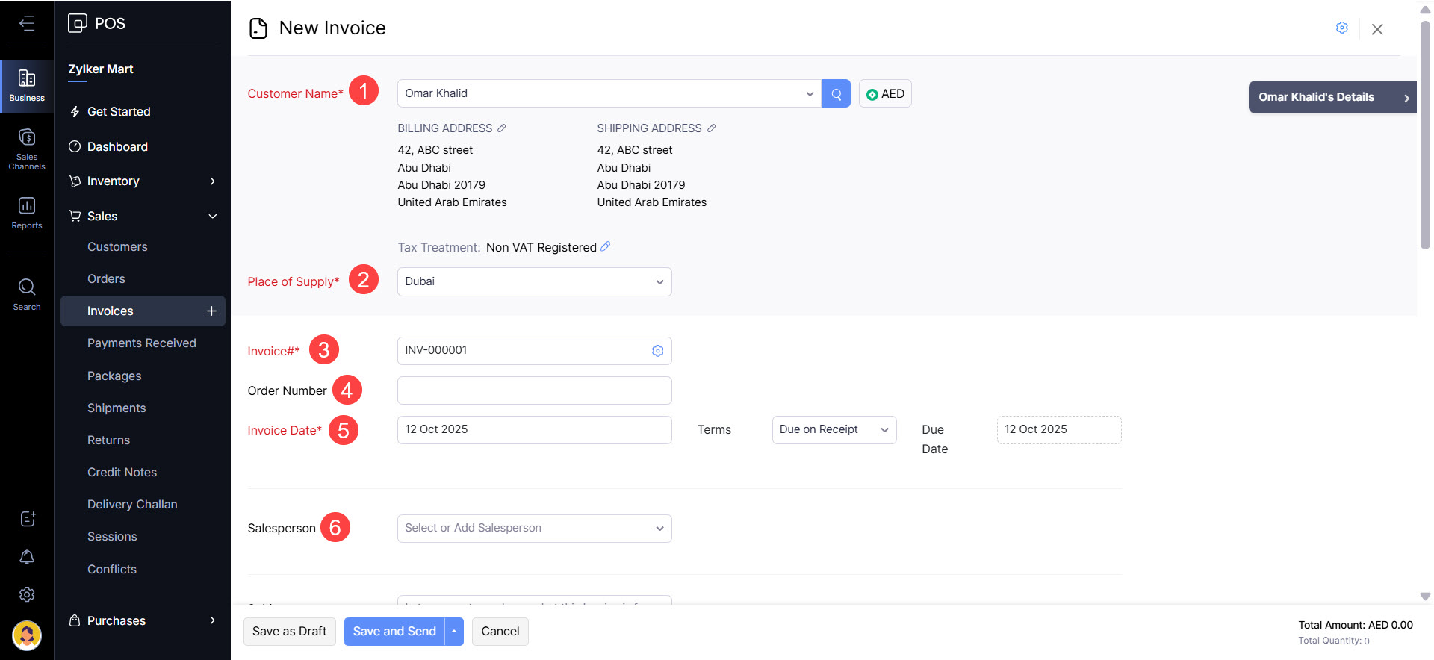This screenshot has height=660, width=1434.
Task: Open notifications bell icon
Action: (x=27, y=557)
